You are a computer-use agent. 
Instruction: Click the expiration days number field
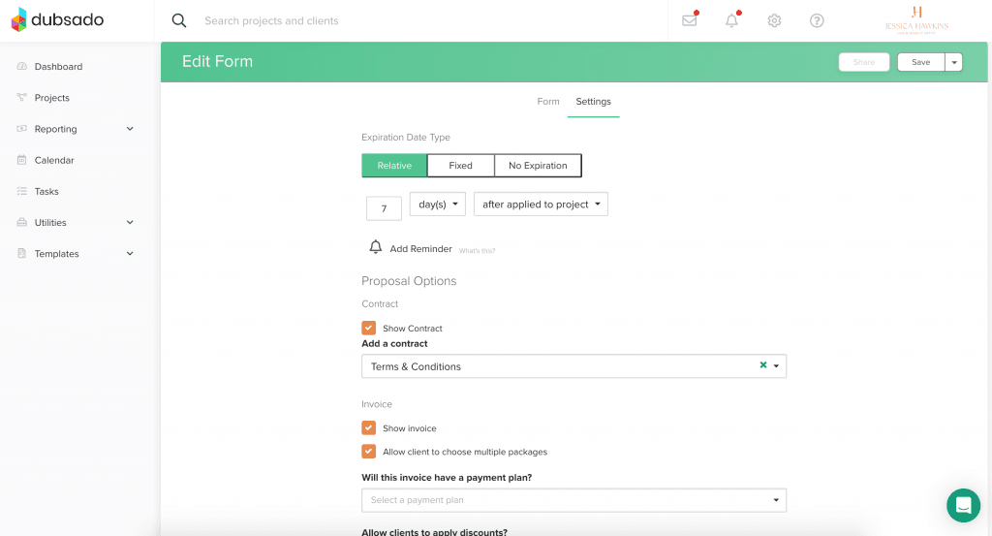pyautogui.click(x=384, y=208)
